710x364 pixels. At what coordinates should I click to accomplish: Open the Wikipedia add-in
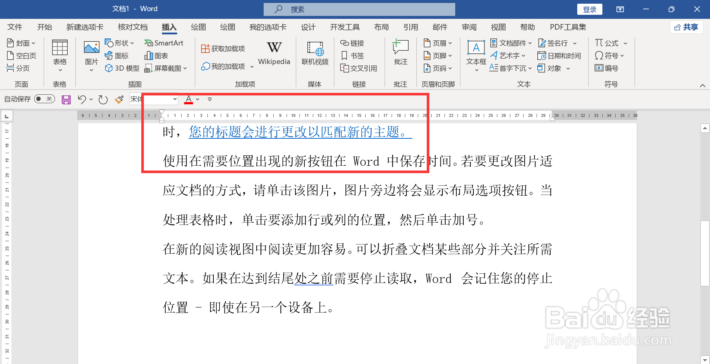tap(274, 53)
